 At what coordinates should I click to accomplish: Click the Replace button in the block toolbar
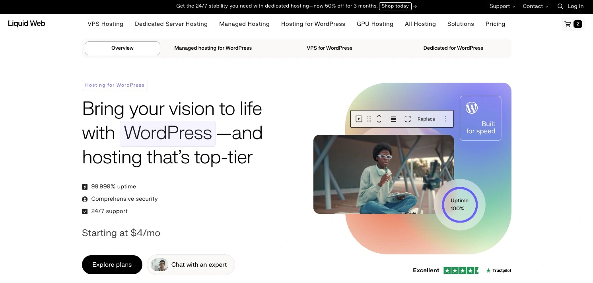click(x=426, y=119)
